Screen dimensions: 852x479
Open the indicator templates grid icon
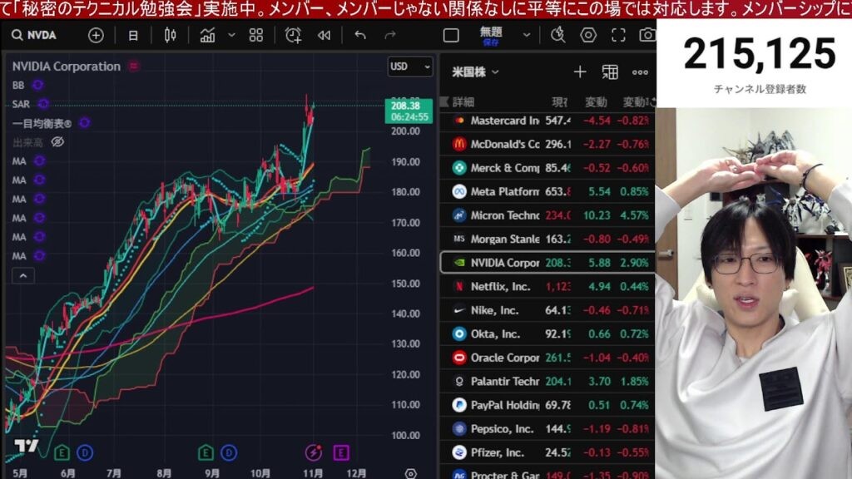coord(256,35)
